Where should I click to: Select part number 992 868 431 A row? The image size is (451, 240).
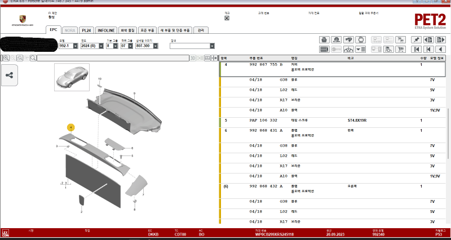click(x=332, y=135)
